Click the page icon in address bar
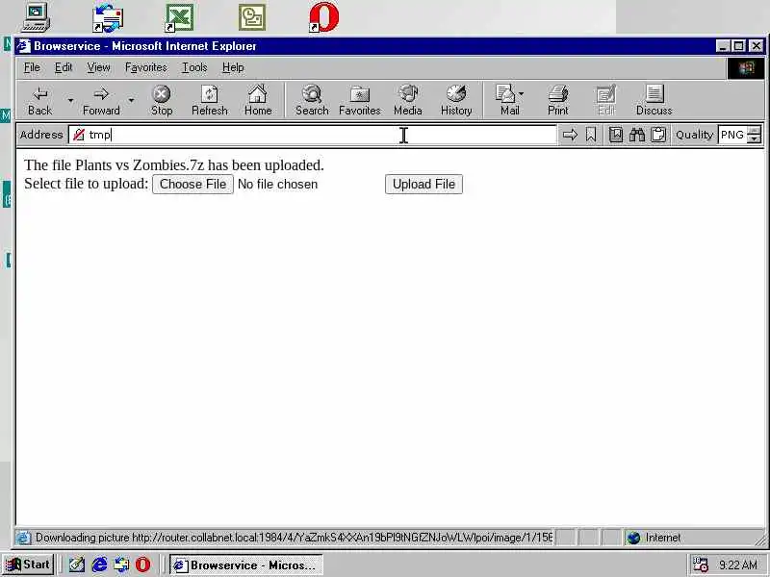The height and width of the screenshot is (577, 770). (79, 135)
